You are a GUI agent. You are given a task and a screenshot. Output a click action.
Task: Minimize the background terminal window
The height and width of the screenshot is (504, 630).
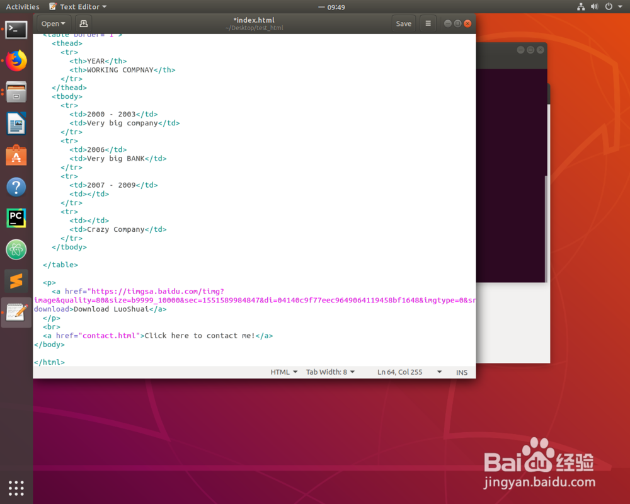(x=521, y=50)
